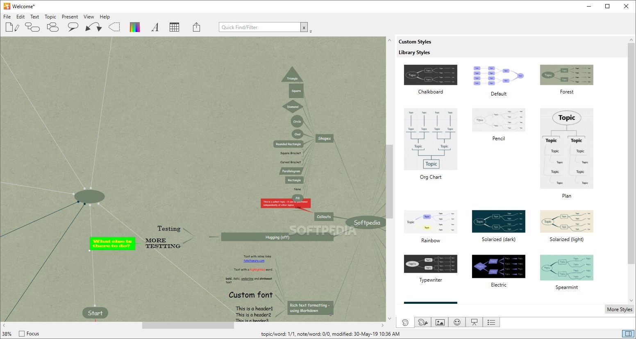Click the new document with pencil icon
Screen dimensions: 636x339
(12, 27)
